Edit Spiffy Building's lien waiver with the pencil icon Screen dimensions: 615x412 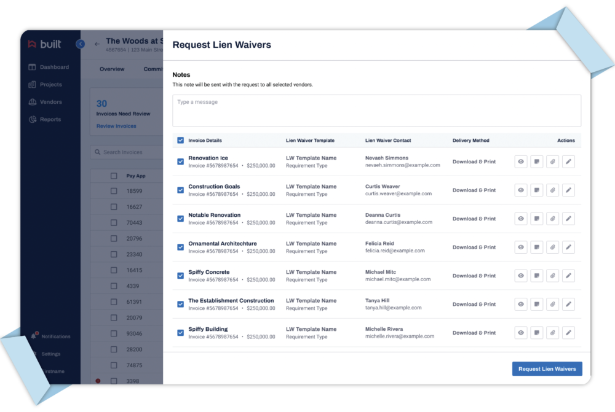click(568, 332)
